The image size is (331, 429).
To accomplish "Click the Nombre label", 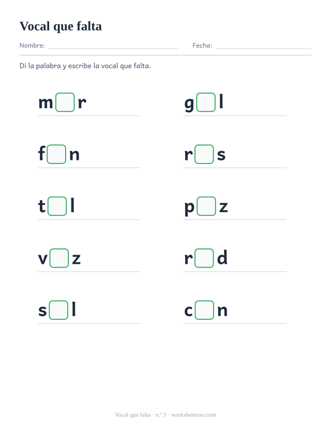I will coord(32,46).
